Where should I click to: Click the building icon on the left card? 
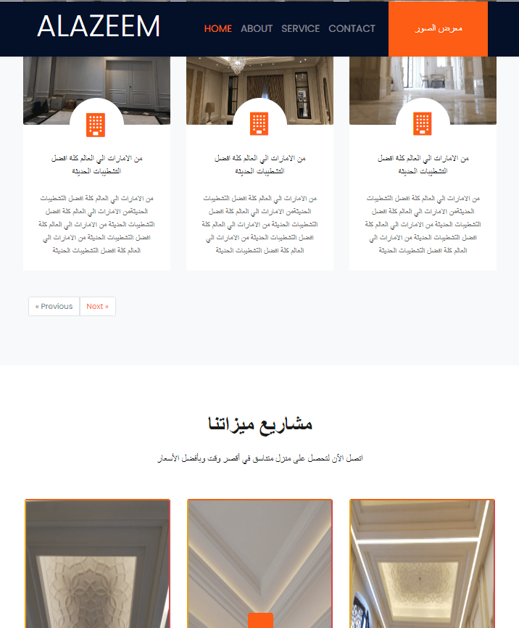coord(96,125)
